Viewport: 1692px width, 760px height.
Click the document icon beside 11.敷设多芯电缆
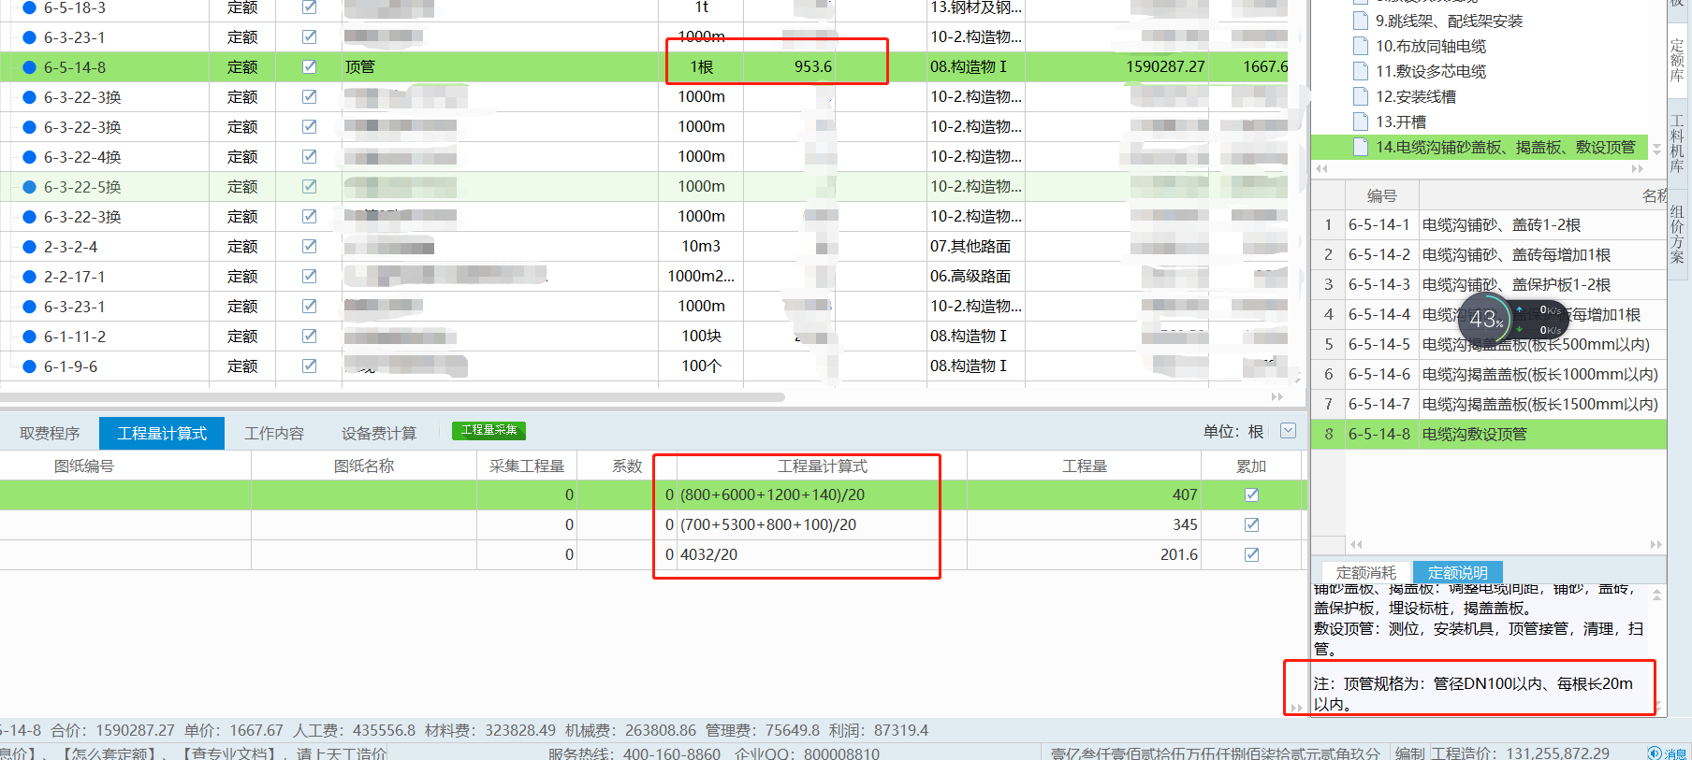[1361, 71]
